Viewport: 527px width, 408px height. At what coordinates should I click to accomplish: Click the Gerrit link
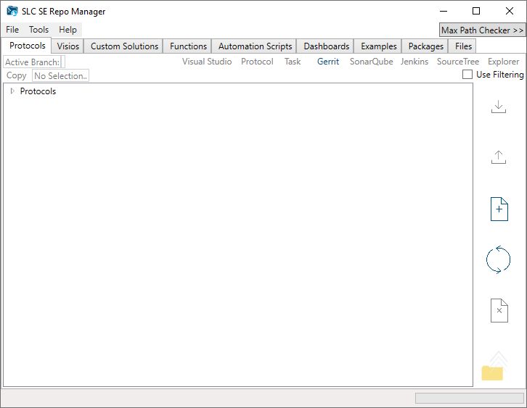click(328, 62)
